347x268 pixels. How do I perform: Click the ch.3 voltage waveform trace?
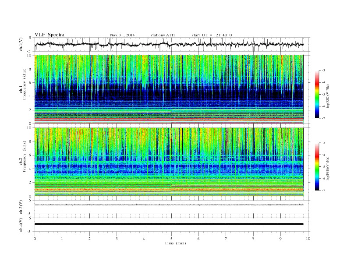pos(169,205)
